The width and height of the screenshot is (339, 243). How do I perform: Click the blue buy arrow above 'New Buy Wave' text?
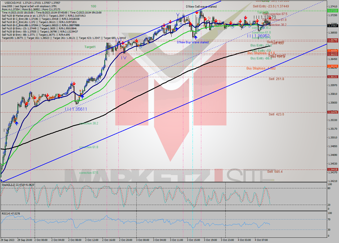pyautogui.click(x=195, y=38)
